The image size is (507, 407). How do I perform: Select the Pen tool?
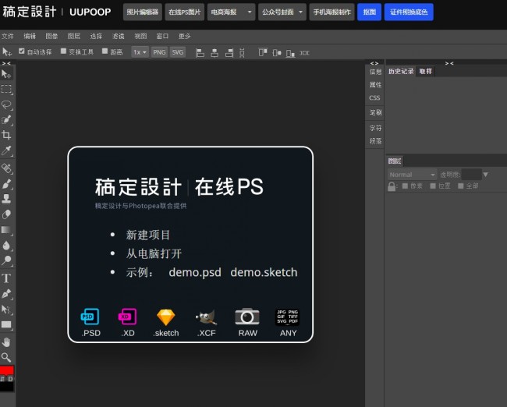(6, 293)
